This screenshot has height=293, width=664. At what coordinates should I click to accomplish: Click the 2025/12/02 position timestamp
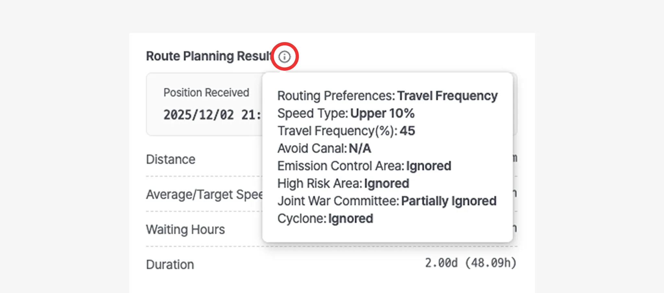click(x=212, y=115)
